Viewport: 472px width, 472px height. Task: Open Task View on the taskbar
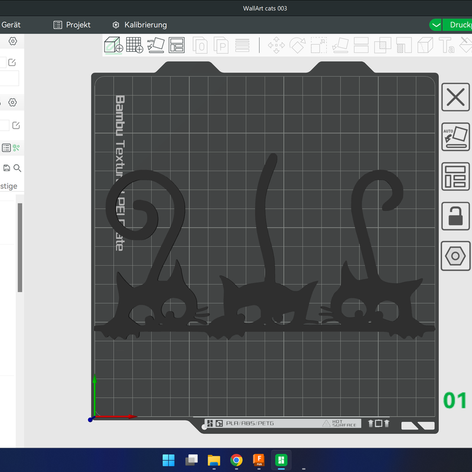click(191, 460)
